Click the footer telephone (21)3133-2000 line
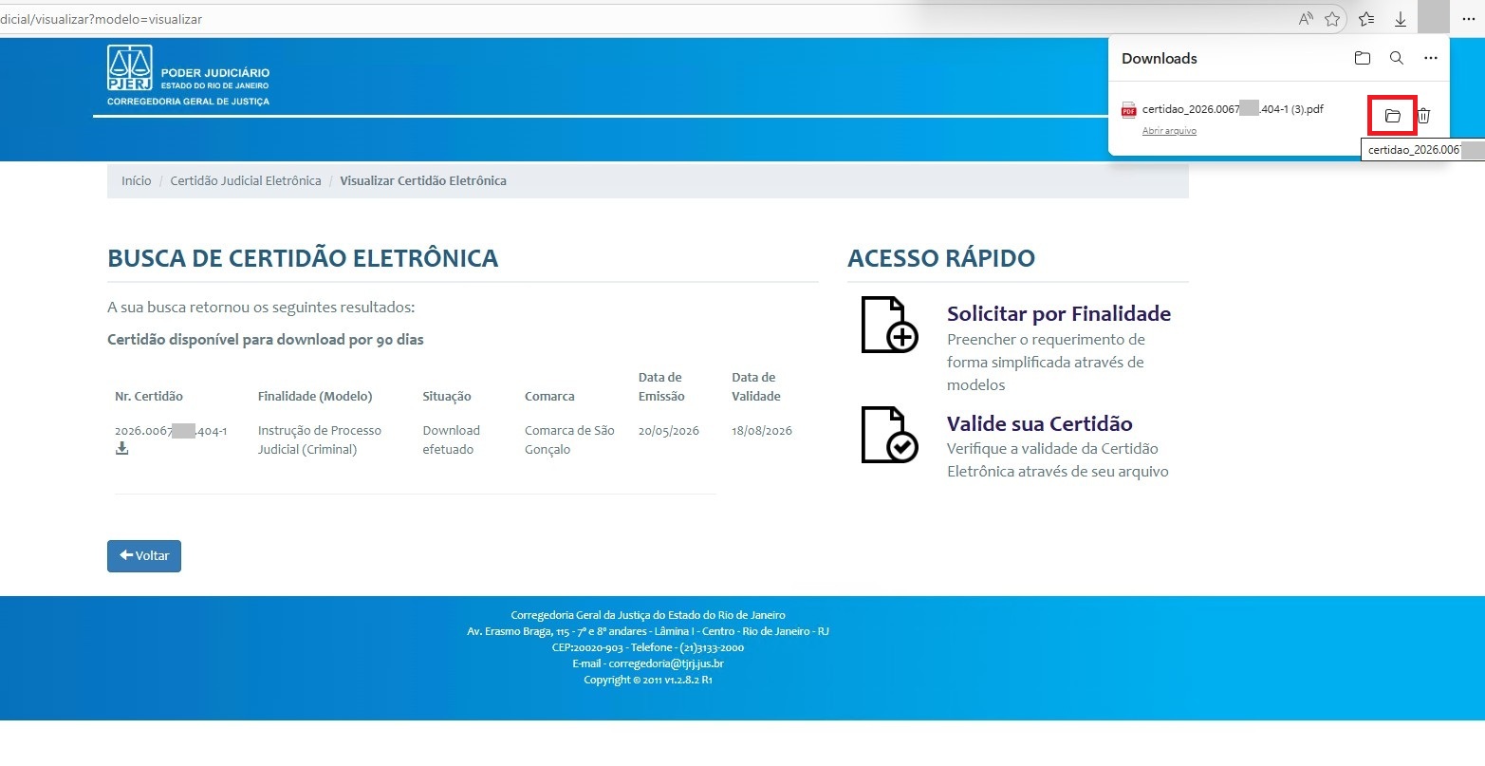Image resolution: width=1485 pixels, height=766 pixels. (648, 647)
